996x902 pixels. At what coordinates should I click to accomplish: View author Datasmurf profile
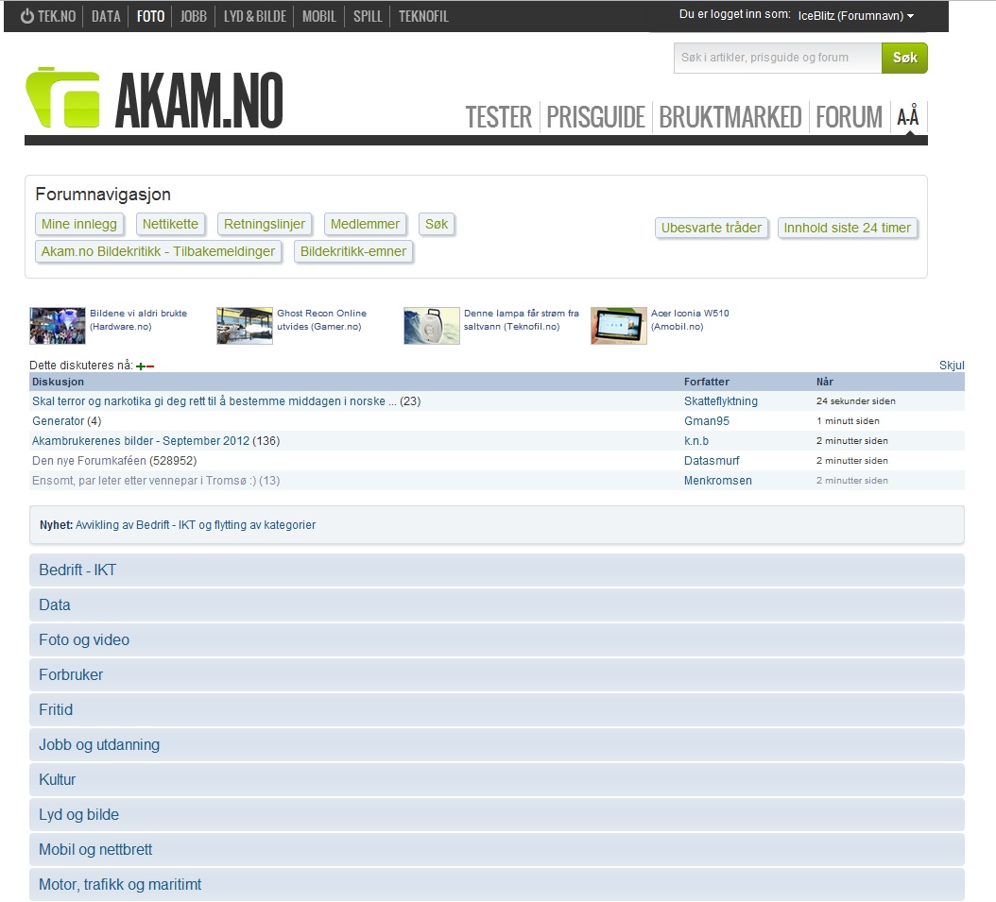click(712, 460)
